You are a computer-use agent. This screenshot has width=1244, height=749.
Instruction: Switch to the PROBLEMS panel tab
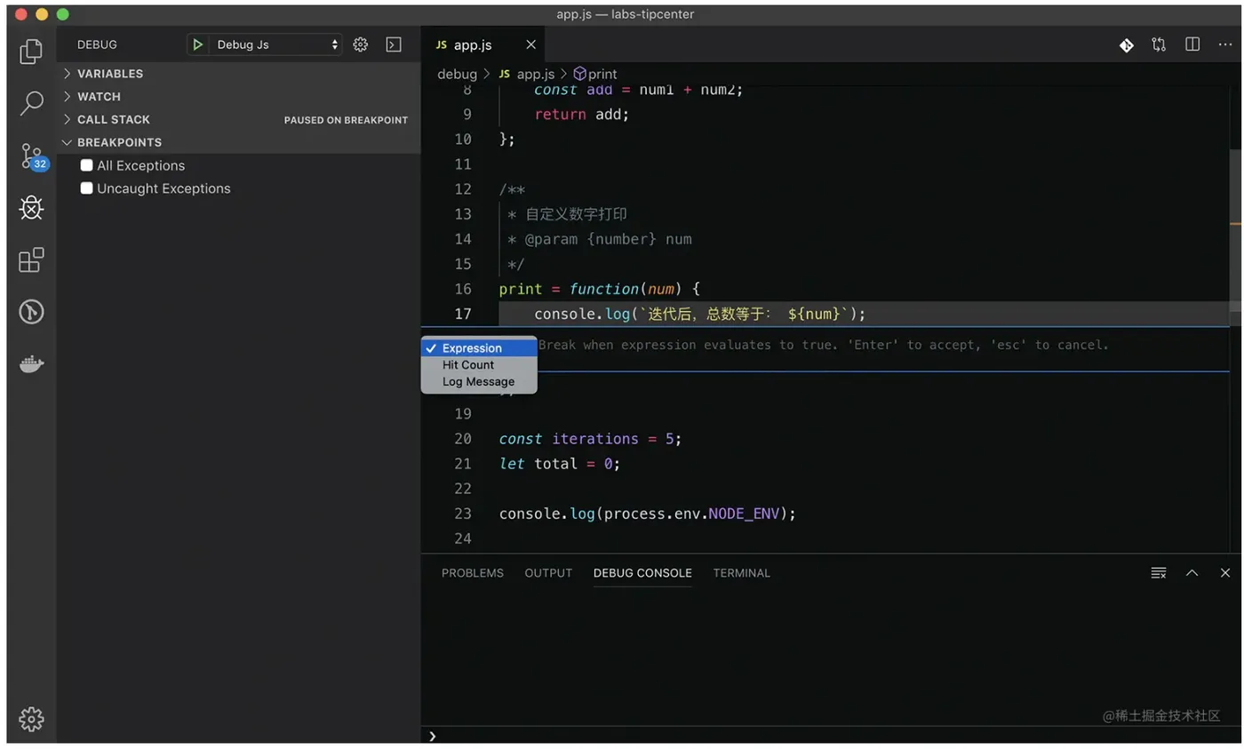(473, 573)
